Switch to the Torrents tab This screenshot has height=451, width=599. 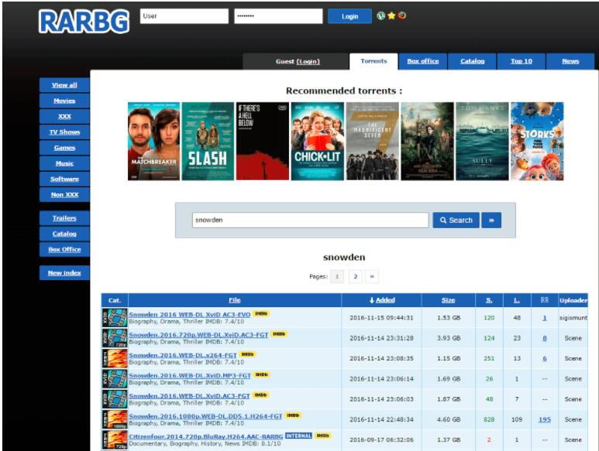pos(374,61)
